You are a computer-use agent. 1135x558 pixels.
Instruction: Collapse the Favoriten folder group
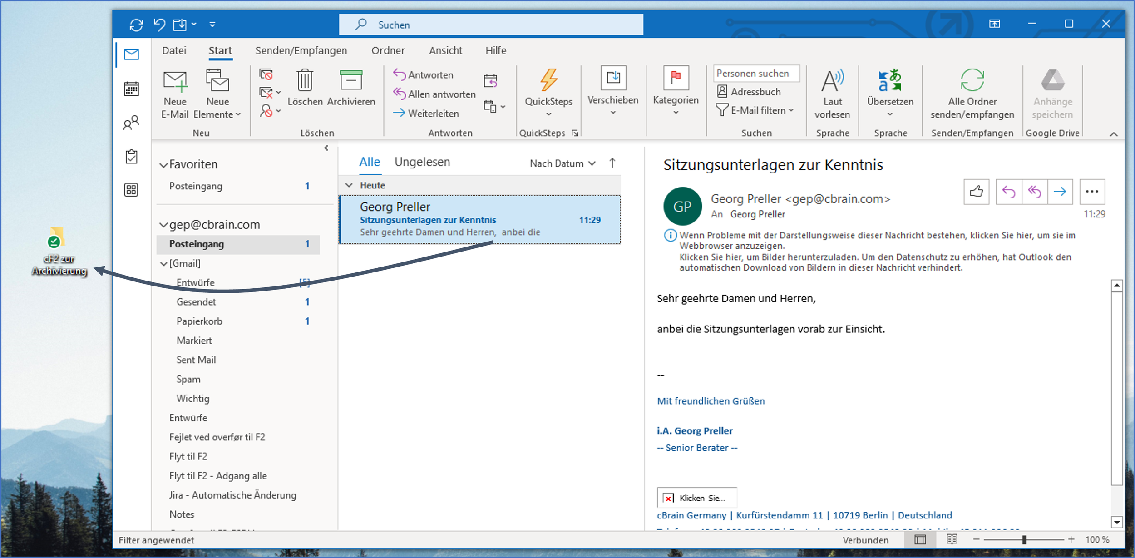[x=163, y=165]
